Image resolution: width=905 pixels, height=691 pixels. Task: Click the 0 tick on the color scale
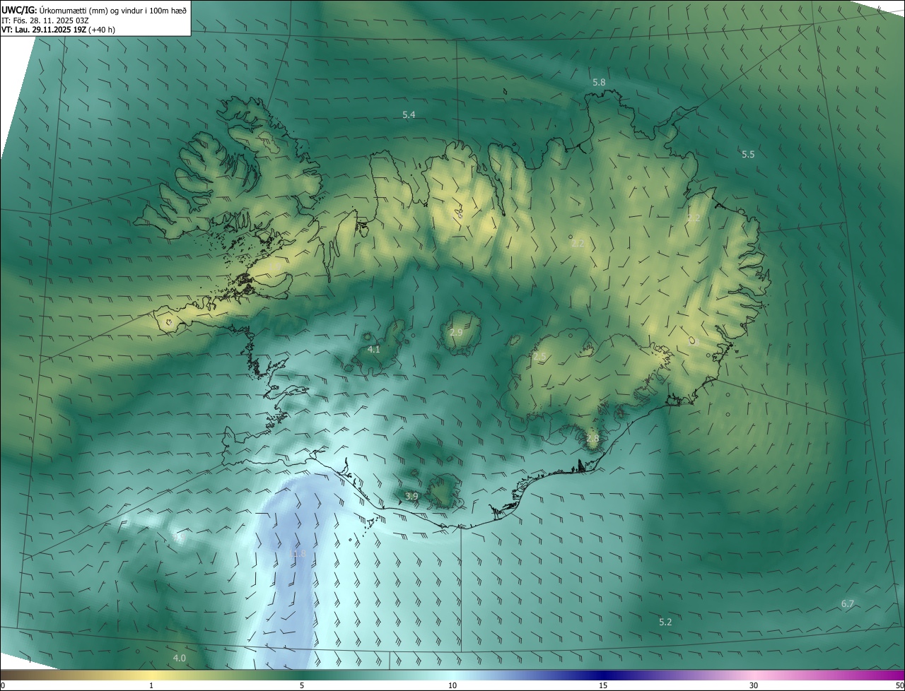(3, 685)
